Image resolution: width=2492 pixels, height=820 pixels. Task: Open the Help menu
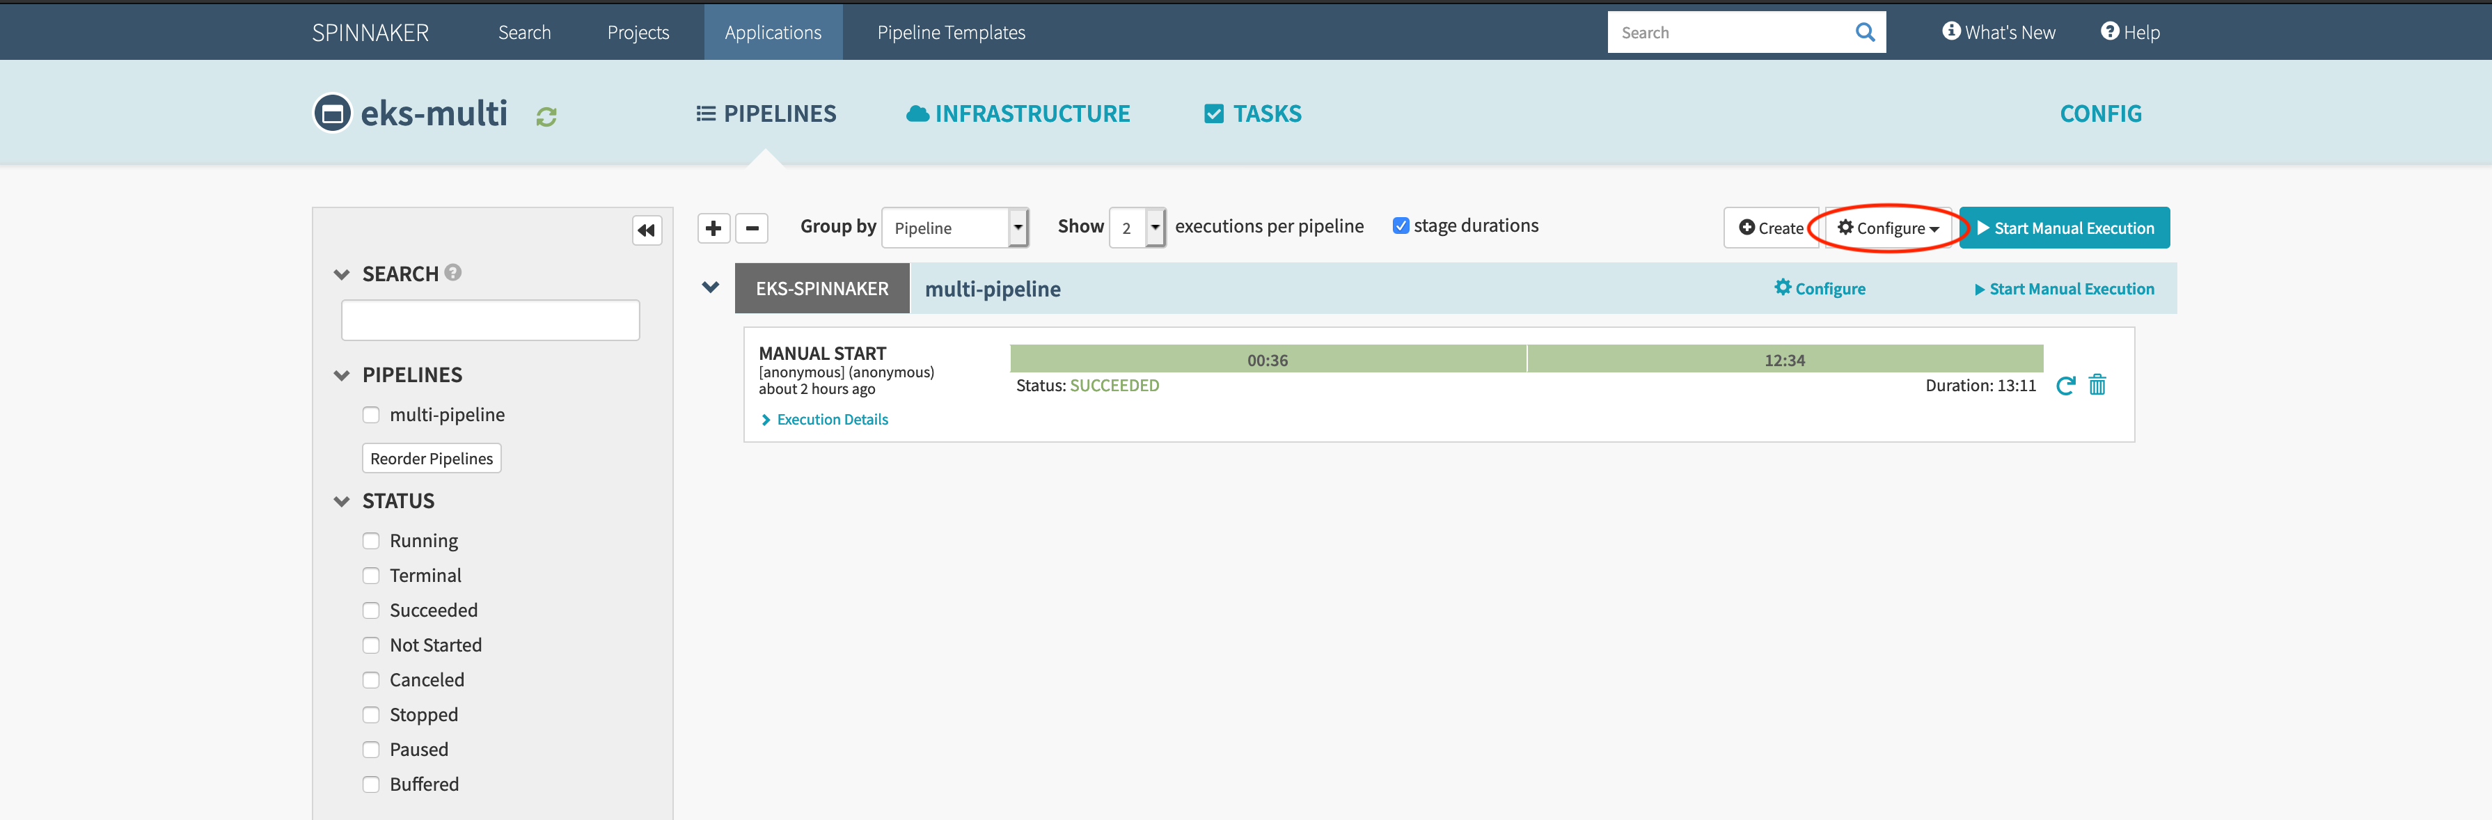2130,32
